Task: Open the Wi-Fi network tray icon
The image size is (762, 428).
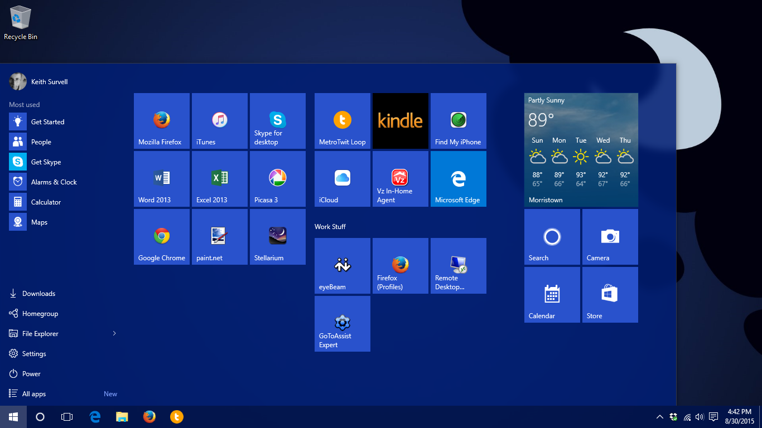Action: click(x=687, y=417)
